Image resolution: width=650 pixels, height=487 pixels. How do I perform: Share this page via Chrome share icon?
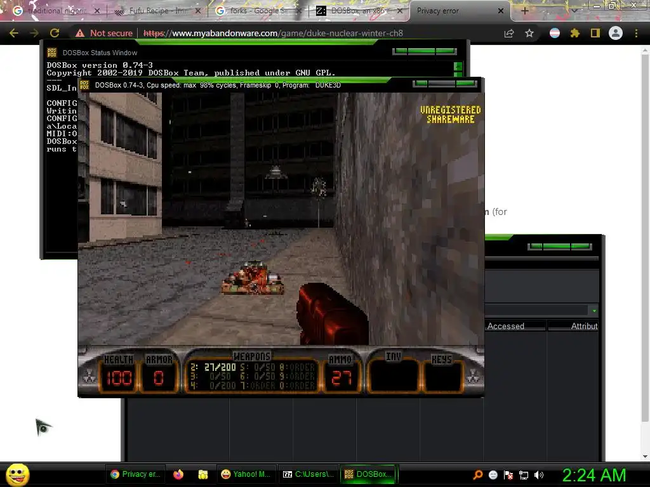(x=509, y=33)
